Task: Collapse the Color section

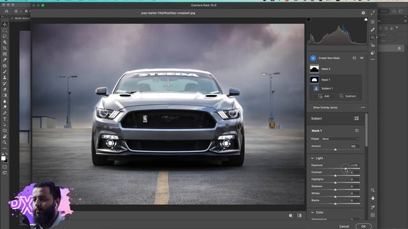Action: pyautogui.click(x=312, y=212)
